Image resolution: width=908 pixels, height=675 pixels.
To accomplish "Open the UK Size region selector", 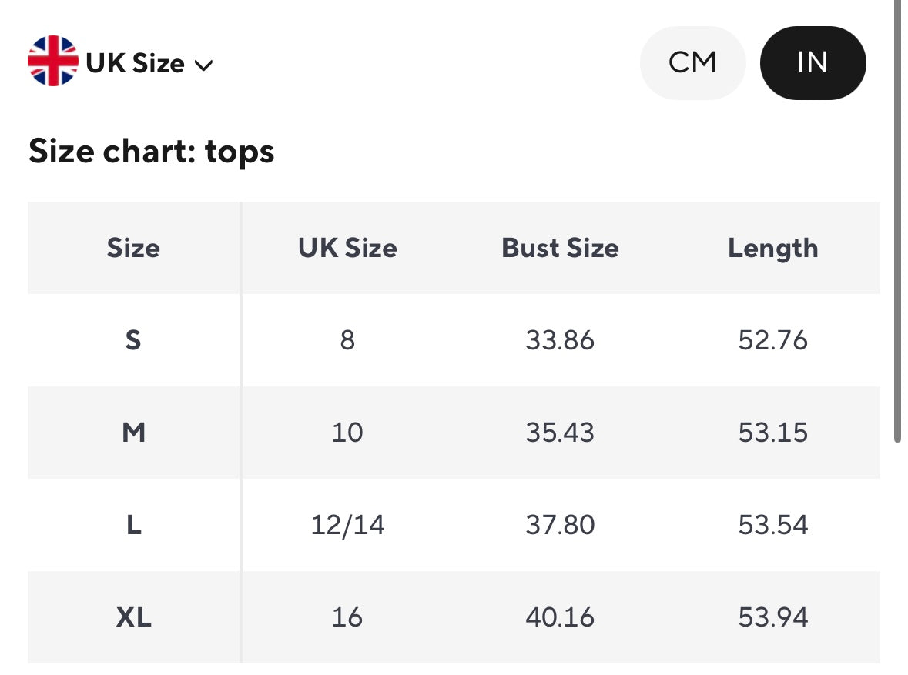I will pyautogui.click(x=136, y=63).
